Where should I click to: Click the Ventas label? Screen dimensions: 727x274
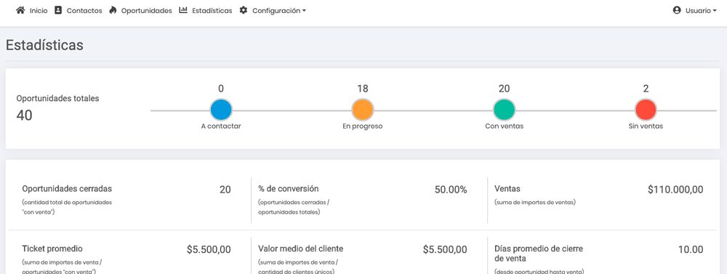pos(507,189)
